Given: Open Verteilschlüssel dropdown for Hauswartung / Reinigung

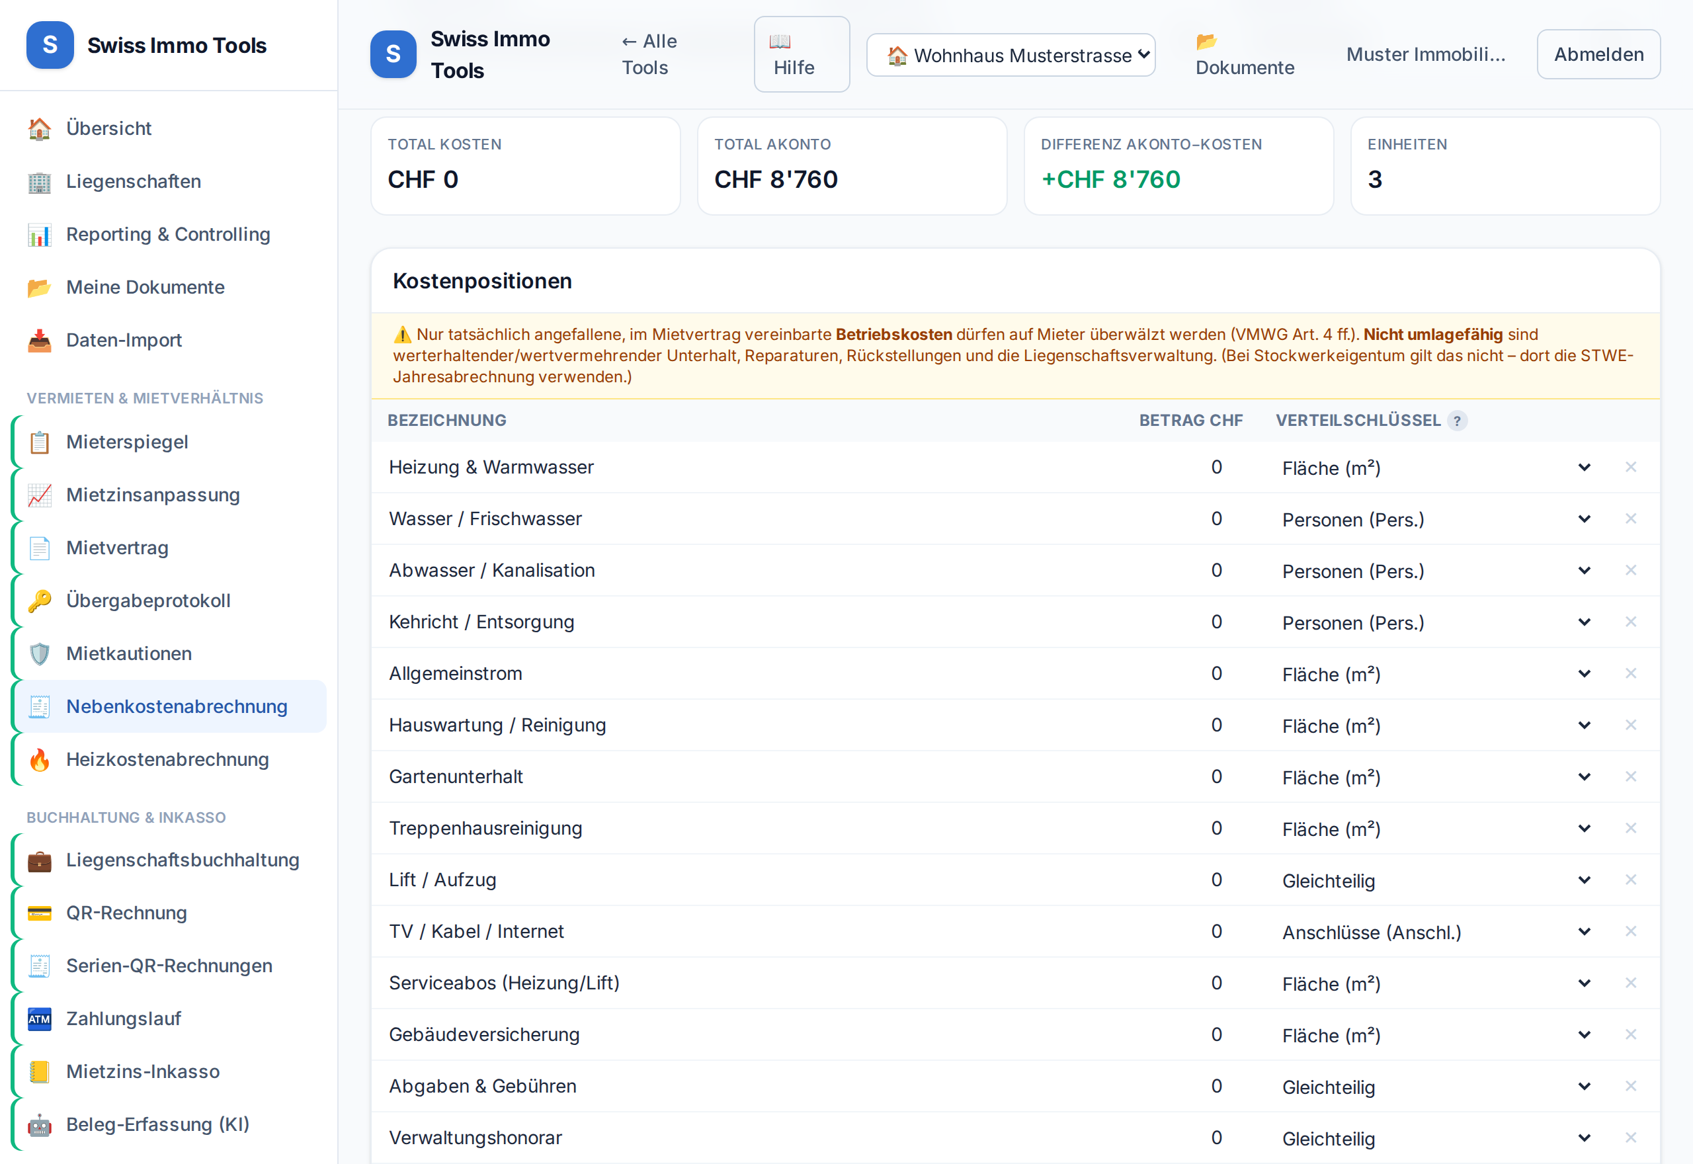Looking at the screenshot, I should coord(1436,726).
